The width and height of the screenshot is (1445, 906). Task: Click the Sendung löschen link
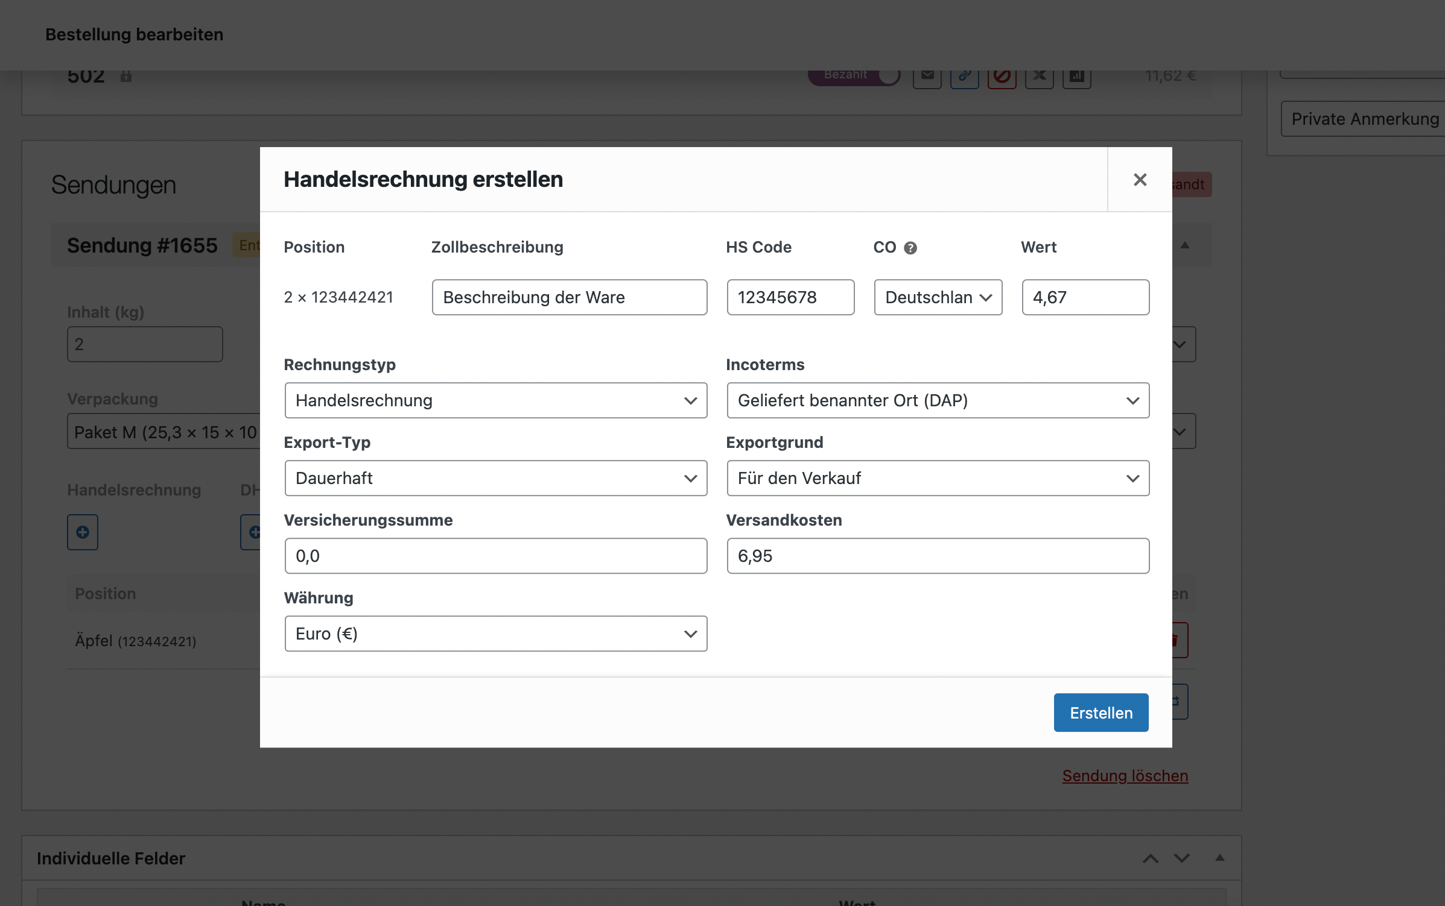1125,776
